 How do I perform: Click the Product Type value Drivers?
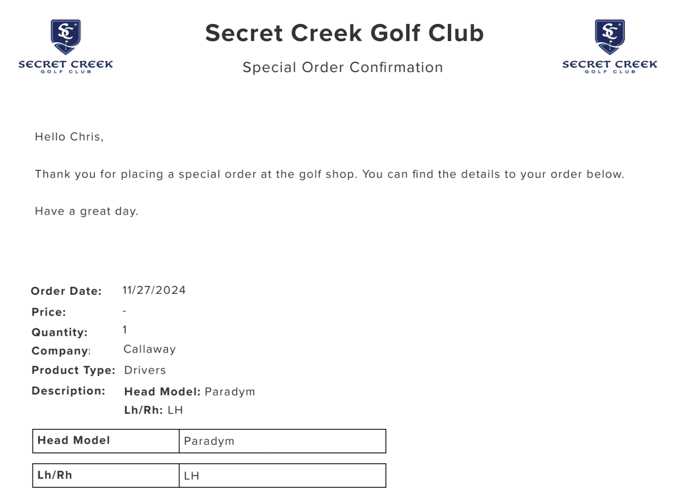coord(145,370)
